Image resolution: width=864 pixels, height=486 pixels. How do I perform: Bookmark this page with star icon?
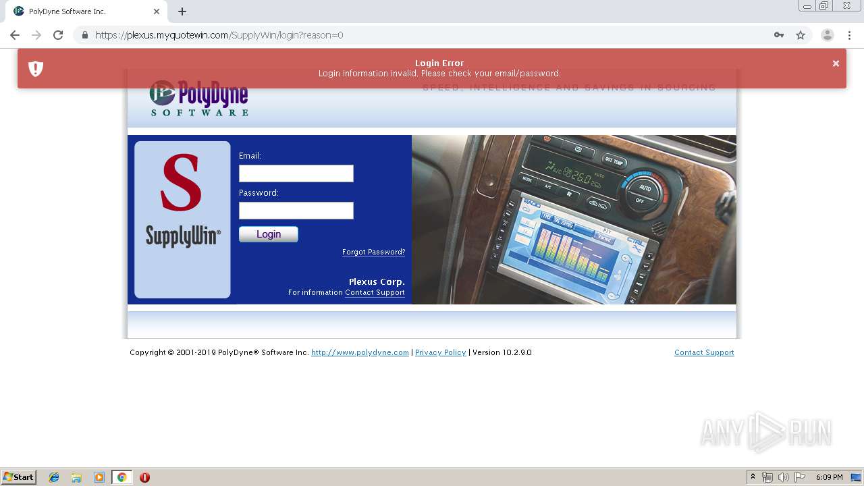[x=801, y=35]
